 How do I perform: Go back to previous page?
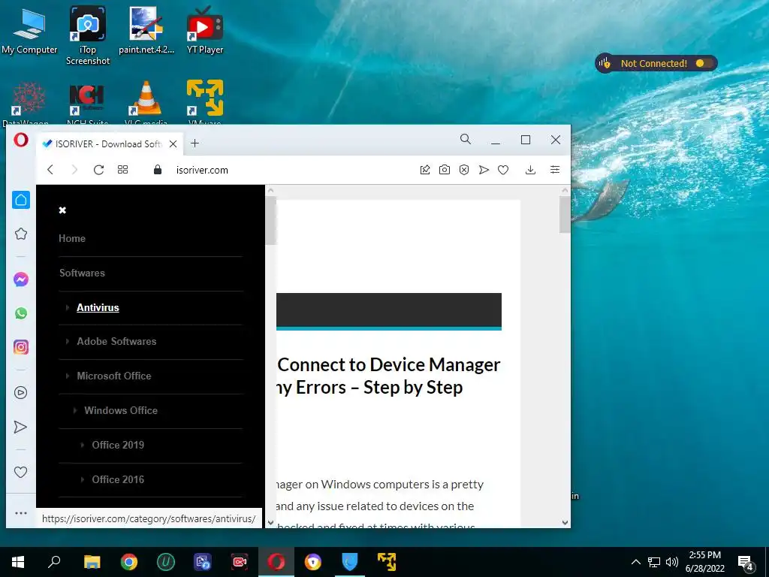click(x=50, y=170)
